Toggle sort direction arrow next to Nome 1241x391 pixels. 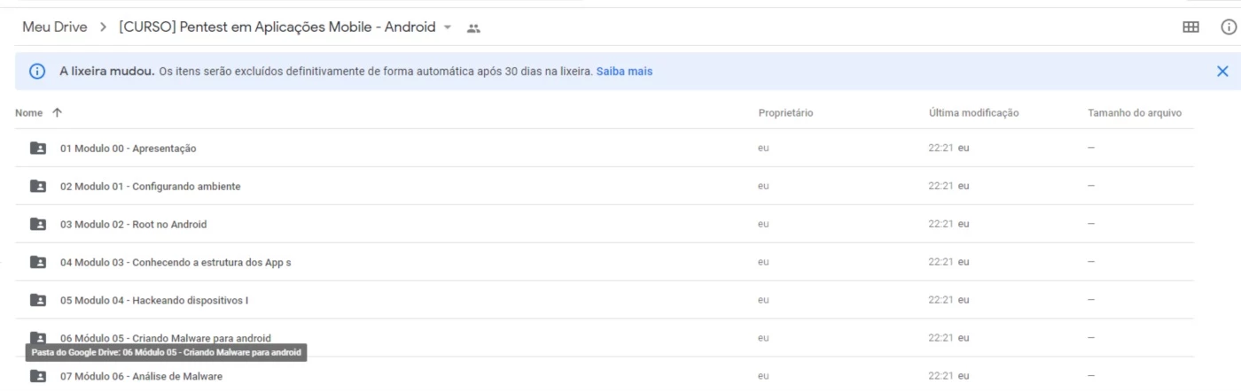pyautogui.click(x=58, y=112)
